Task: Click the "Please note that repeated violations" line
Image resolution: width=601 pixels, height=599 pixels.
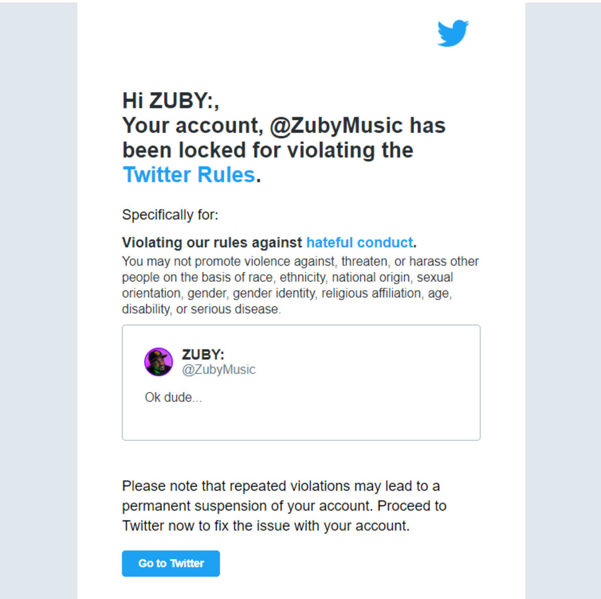Action: 281,486
